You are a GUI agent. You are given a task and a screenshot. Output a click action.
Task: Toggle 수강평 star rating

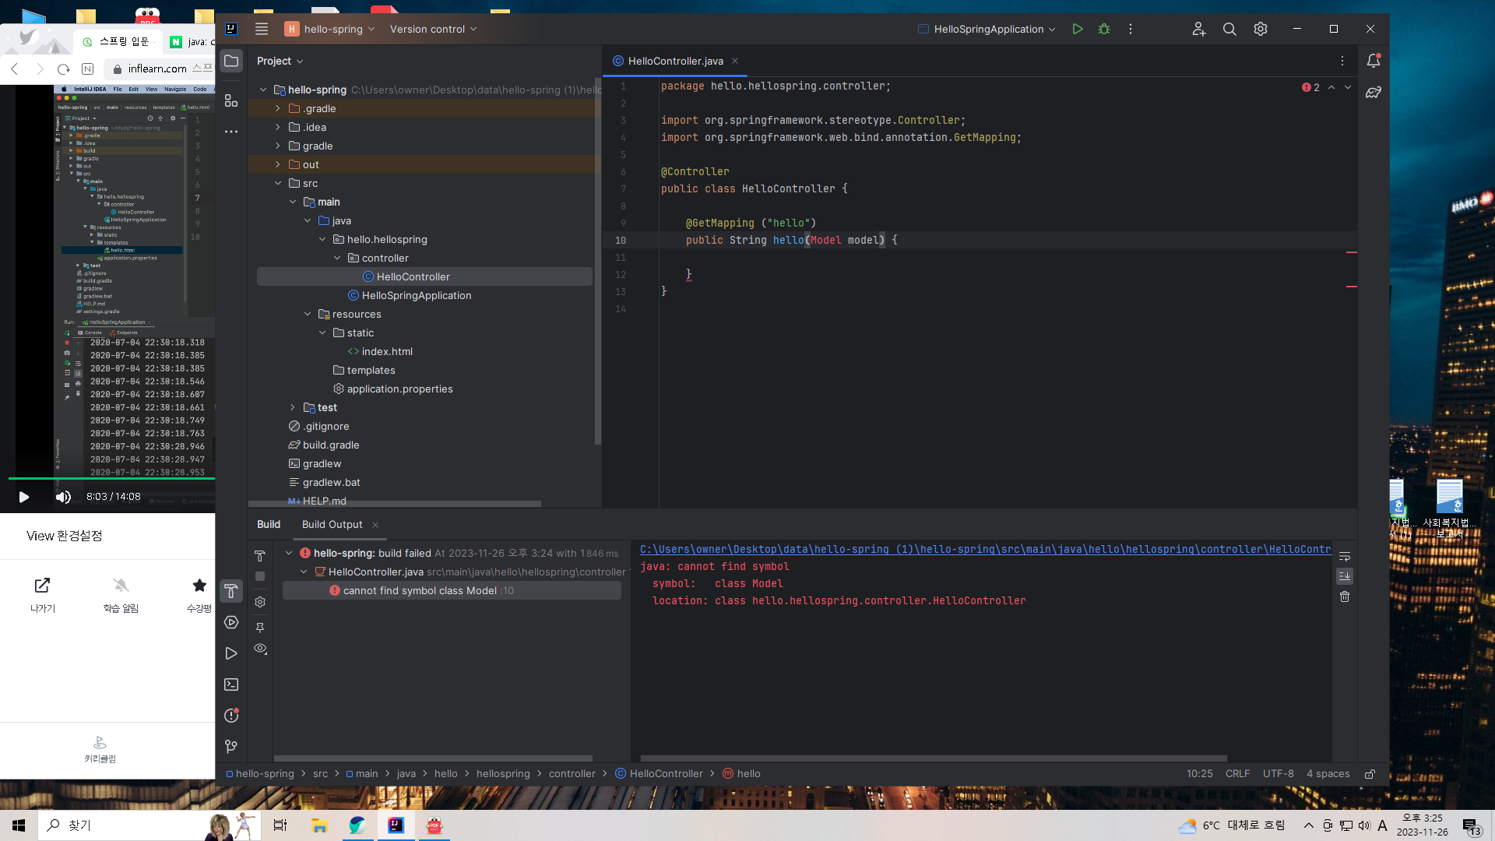click(x=199, y=595)
